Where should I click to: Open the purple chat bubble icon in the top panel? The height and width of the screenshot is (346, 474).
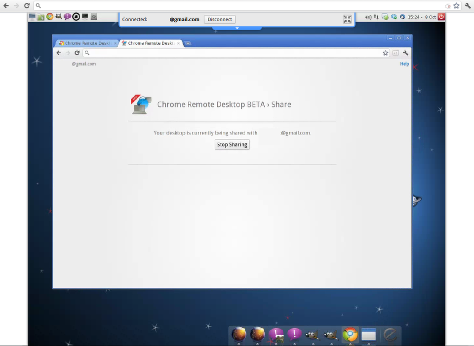pyautogui.click(x=67, y=17)
